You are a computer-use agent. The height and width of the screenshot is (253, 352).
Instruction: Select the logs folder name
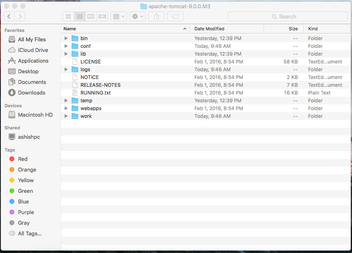85,70
